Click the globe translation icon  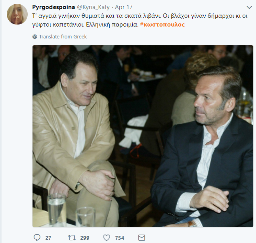pos(34,37)
